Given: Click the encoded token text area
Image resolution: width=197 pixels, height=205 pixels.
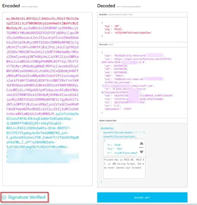Looking at the screenshot, I should point(47,99).
